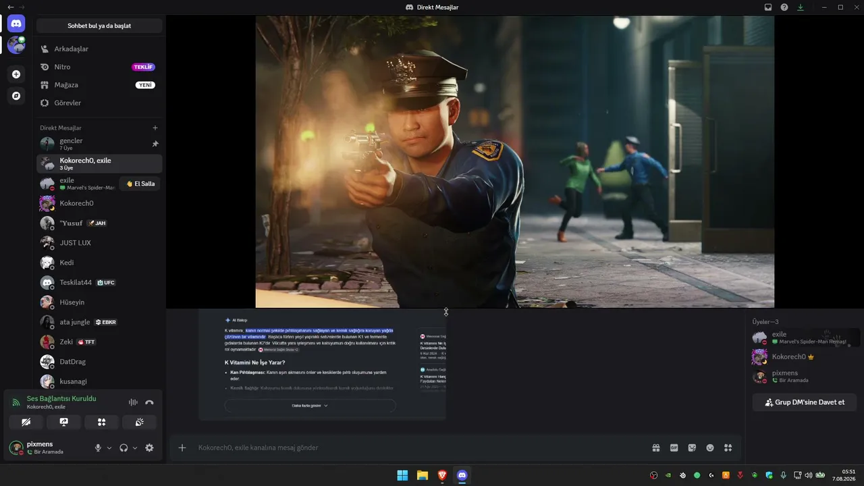Send a gift via the gift icon
This screenshot has height=486, width=864.
pyautogui.click(x=655, y=448)
